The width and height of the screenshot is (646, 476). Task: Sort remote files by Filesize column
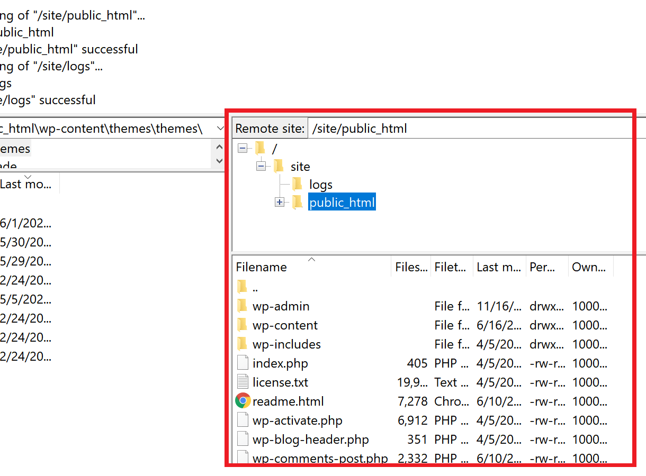pyautogui.click(x=411, y=267)
